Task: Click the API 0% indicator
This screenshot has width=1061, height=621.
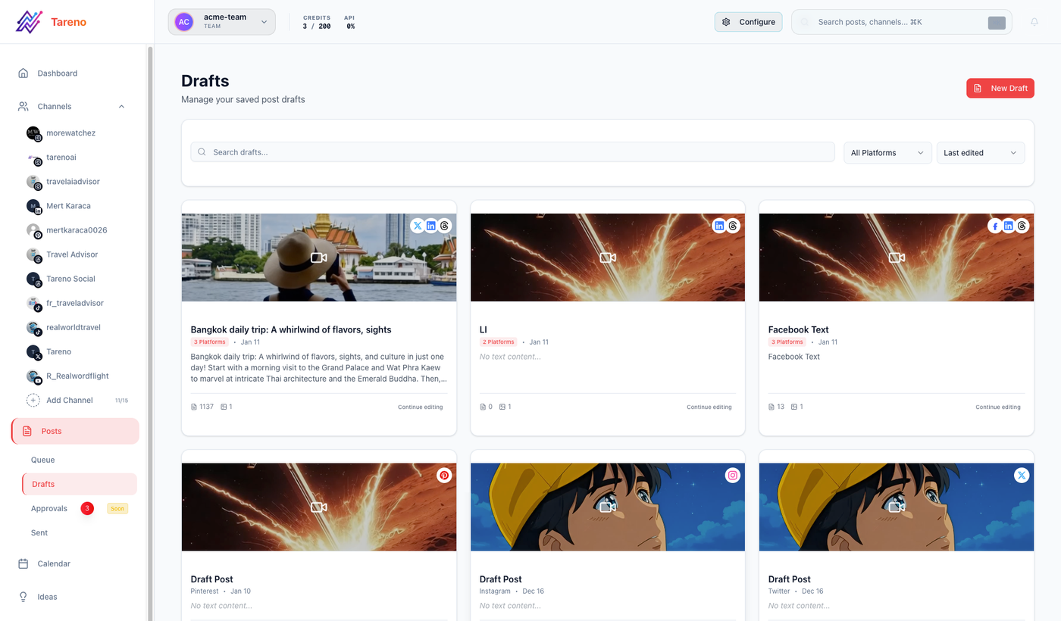Action: tap(349, 22)
